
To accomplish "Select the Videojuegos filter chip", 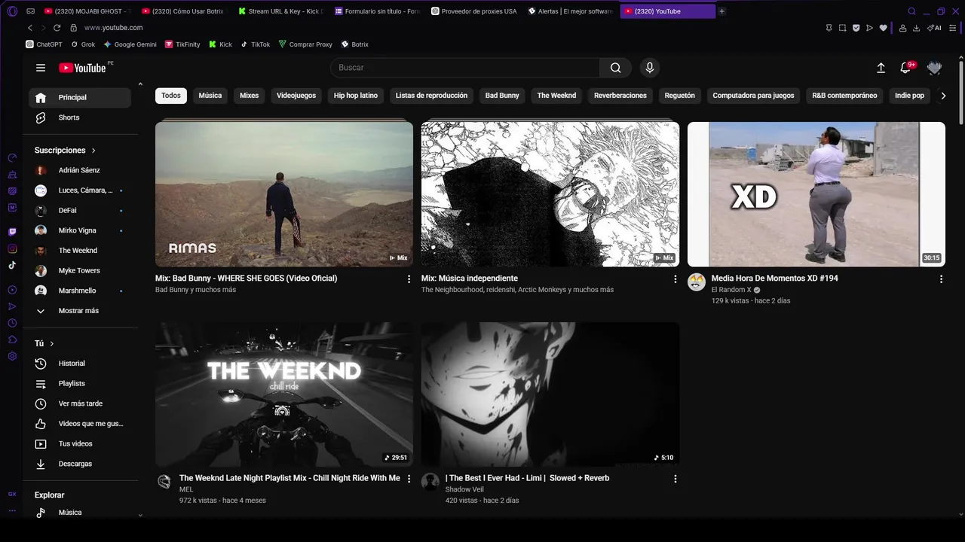I will (x=296, y=96).
